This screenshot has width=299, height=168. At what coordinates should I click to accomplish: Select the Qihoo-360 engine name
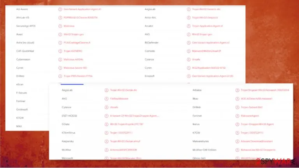pyautogui.click(x=199, y=158)
